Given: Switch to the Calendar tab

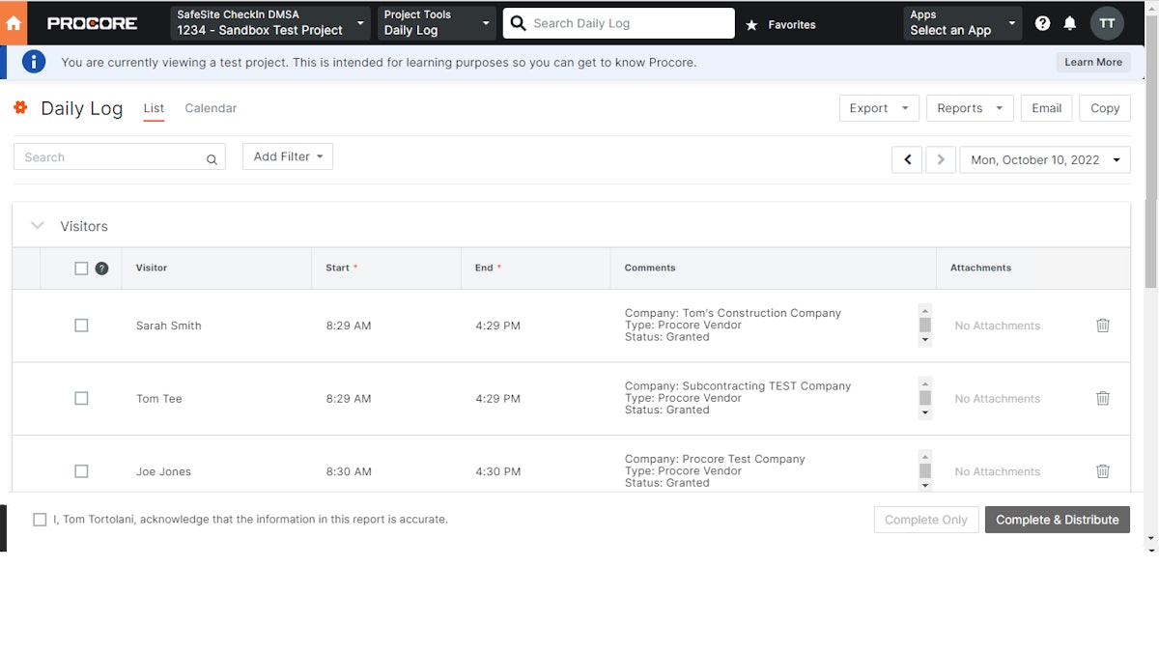Looking at the screenshot, I should [211, 108].
